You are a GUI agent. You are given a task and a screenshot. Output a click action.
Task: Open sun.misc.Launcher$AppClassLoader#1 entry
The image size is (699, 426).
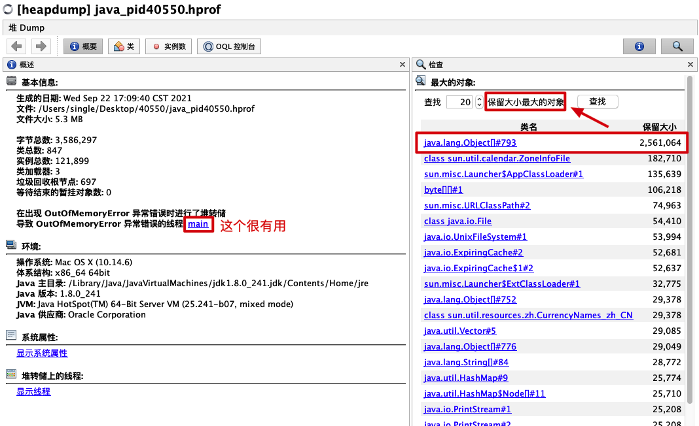coord(503,174)
